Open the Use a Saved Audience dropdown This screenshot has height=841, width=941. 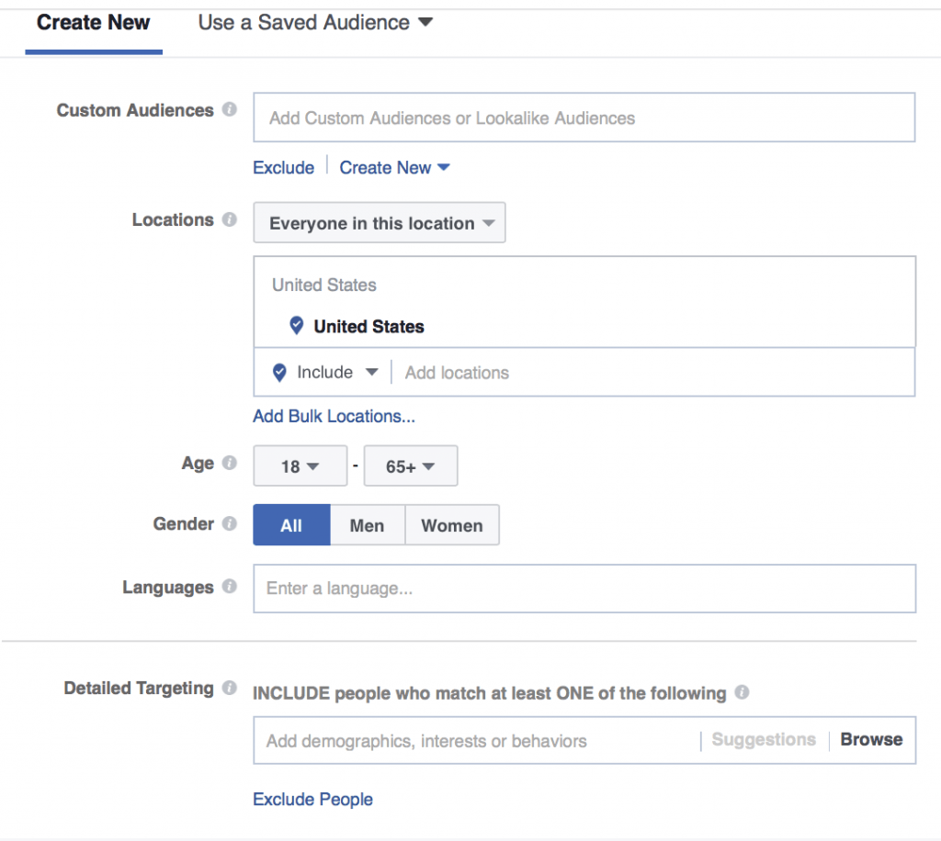click(x=315, y=23)
